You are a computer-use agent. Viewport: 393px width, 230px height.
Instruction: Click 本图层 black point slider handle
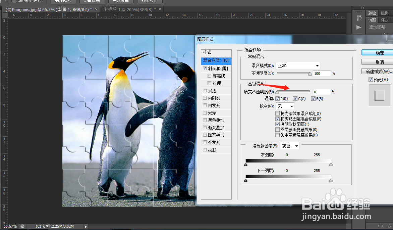245,165
